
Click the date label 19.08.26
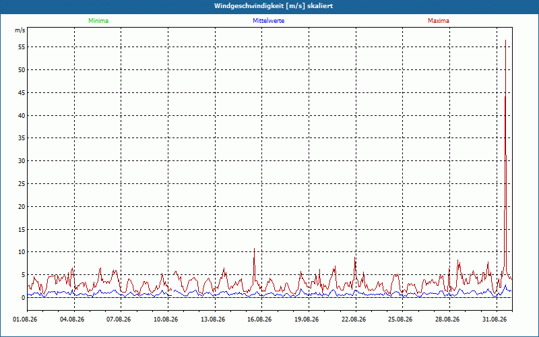pos(307,319)
